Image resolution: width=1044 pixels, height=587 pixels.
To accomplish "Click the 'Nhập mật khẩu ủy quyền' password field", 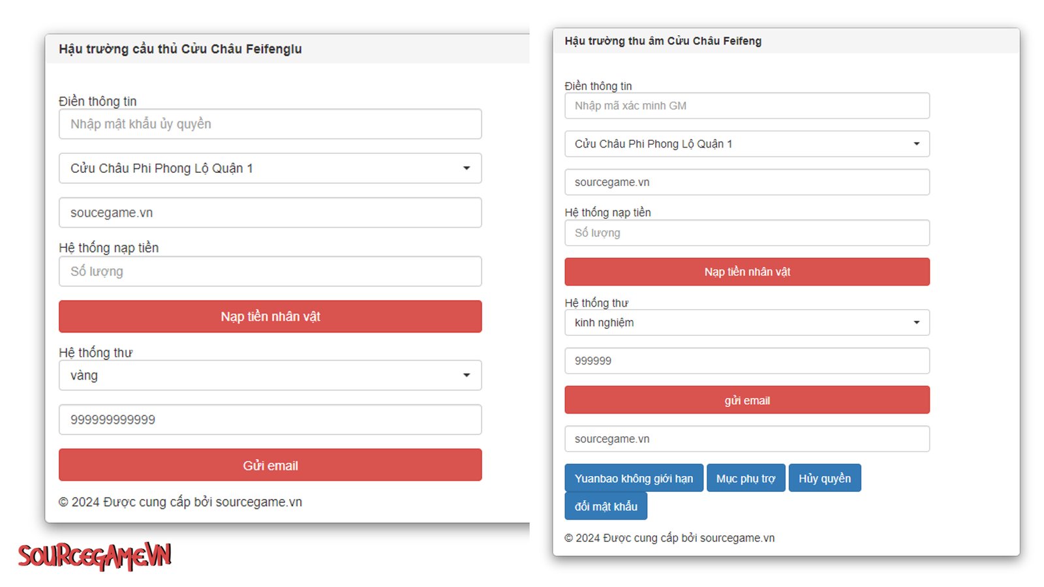I will [x=270, y=124].
